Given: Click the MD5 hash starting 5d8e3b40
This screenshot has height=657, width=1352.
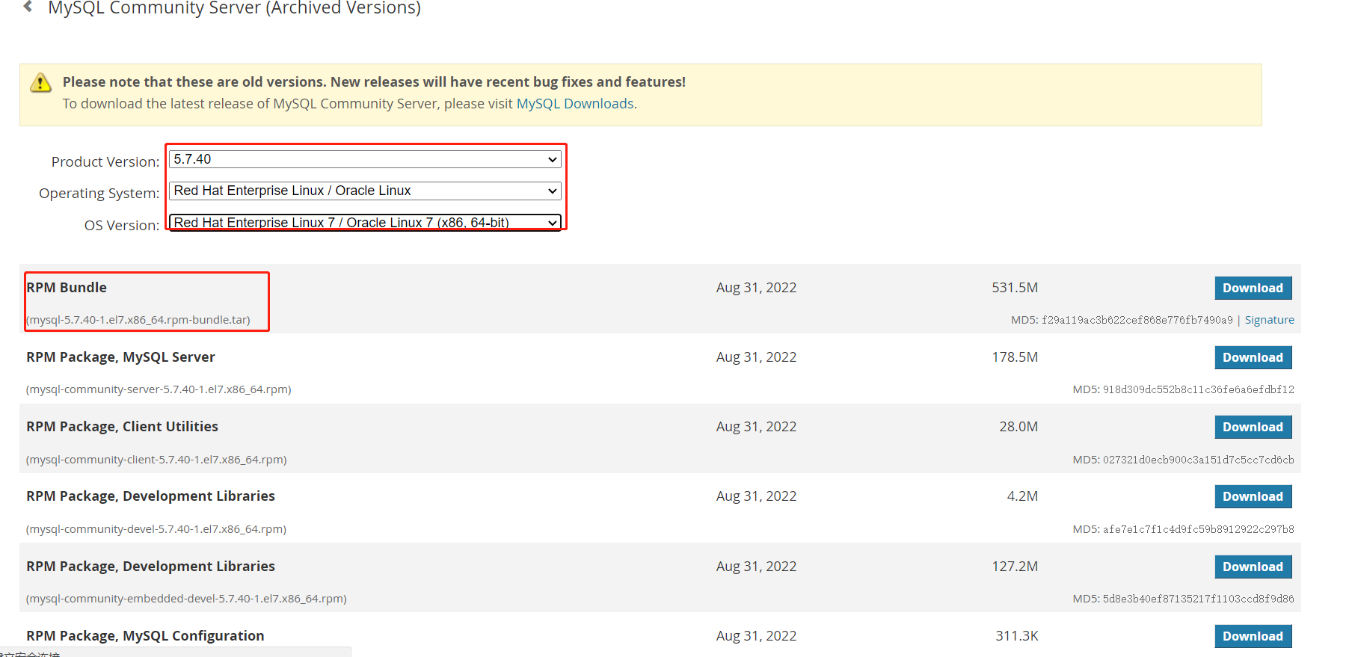Looking at the screenshot, I should [x=1198, y=599].
